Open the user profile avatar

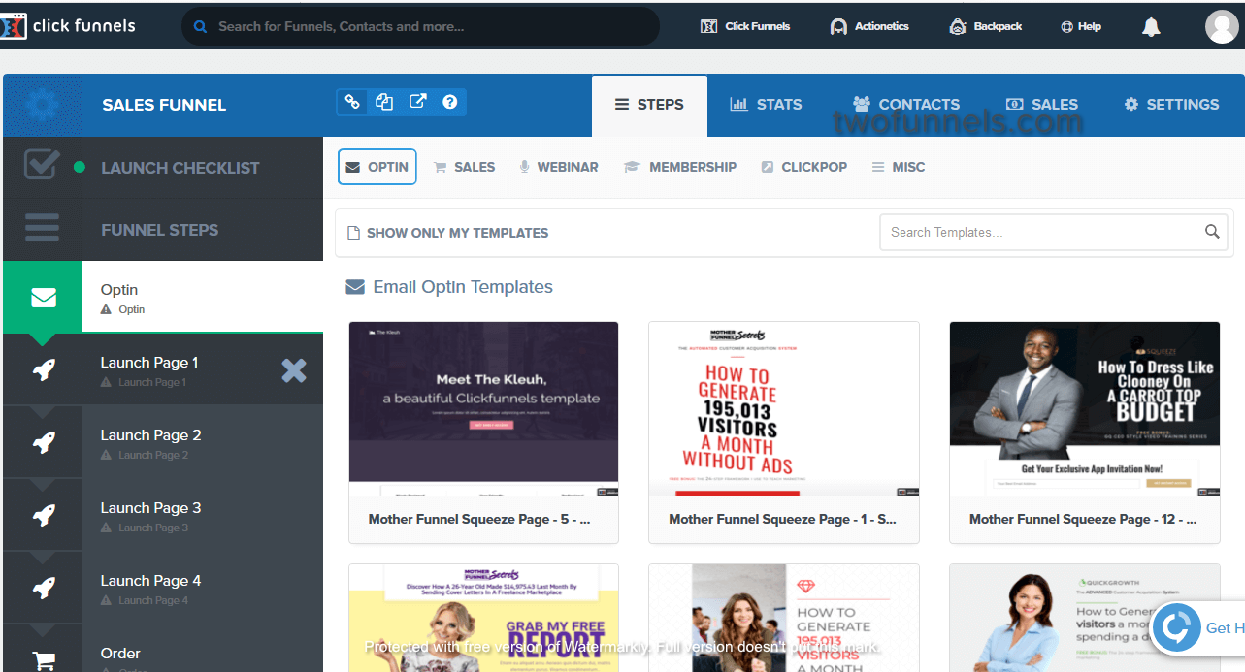(1222, 27)
